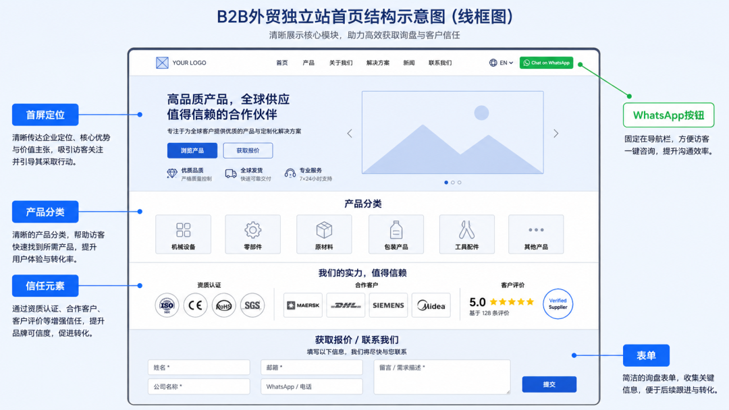Click the 浏览产品 button
Viewport: 729px width, 410px height.
(x=192, y=150)
